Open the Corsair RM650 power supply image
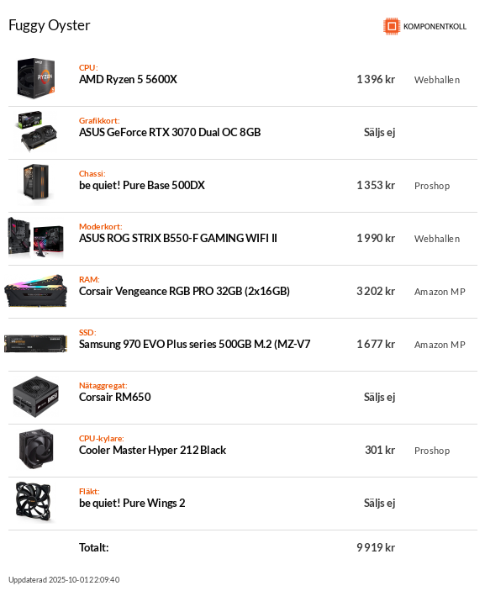 tap(36, 397)
